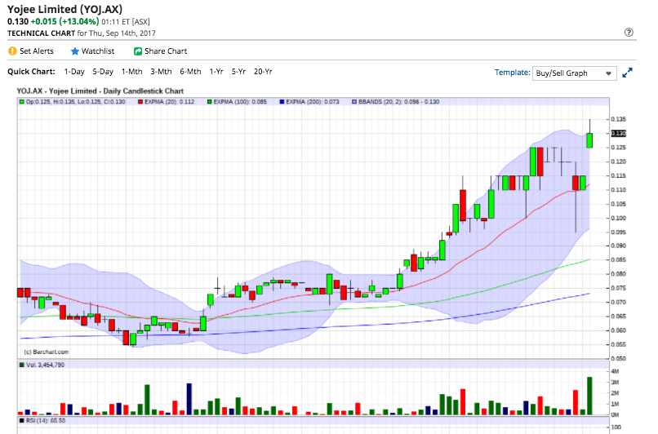Click the Vol. 3,454,790 legend swatch
The height and width of the screenshot is (434, 658).
coord(22,365)
